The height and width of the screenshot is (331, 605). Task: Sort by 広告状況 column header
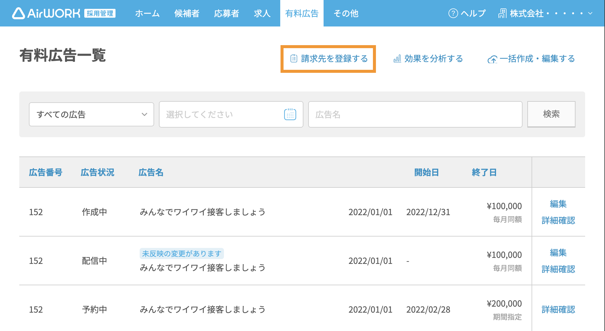(x=98, y=172)
